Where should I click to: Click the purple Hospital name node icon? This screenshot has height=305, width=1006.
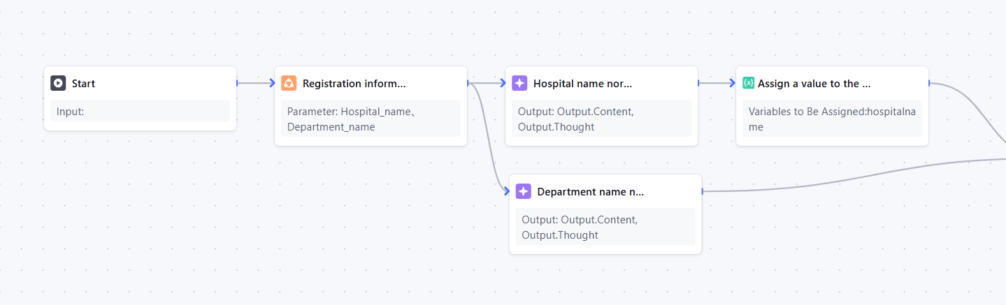[x=519, y=84]
